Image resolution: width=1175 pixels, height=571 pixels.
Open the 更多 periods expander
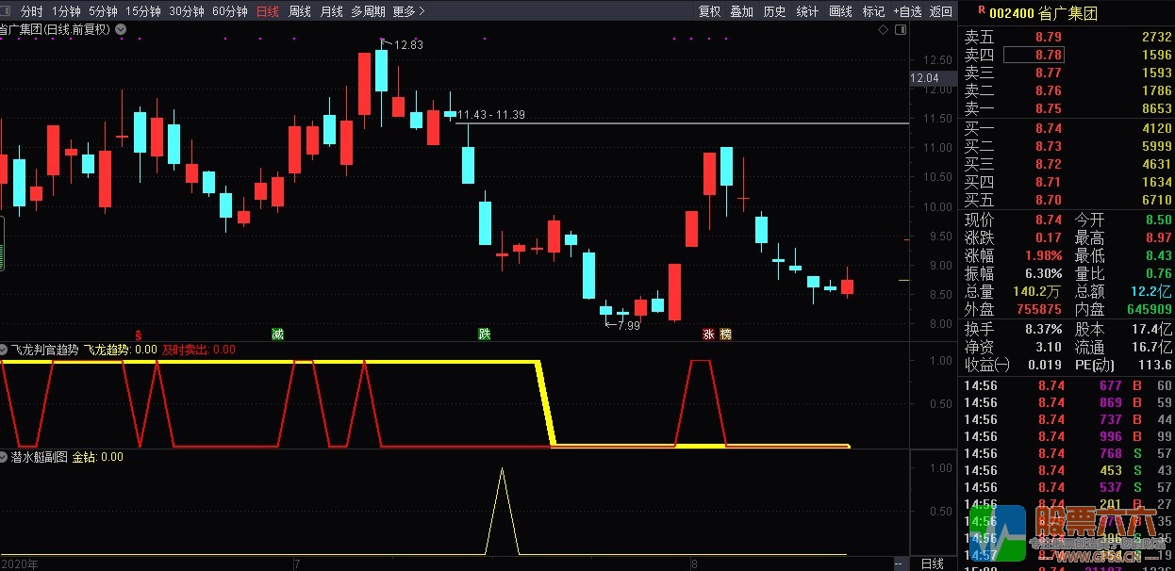(408, 11)
